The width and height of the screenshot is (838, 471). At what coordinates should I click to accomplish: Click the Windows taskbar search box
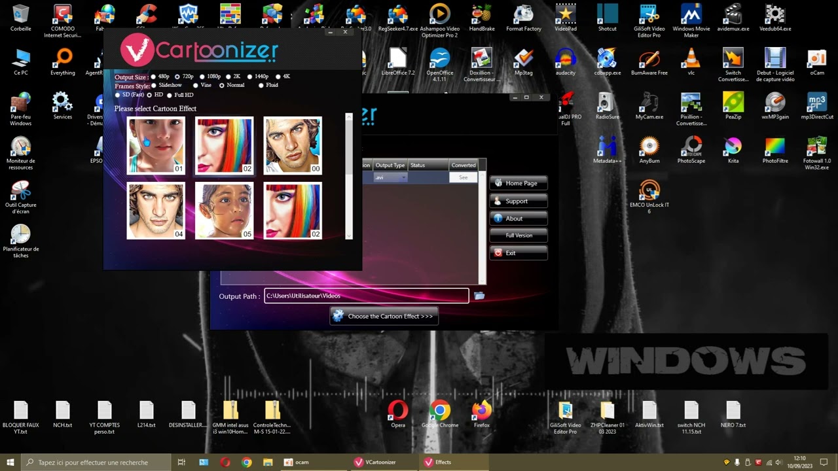point(97,462)
